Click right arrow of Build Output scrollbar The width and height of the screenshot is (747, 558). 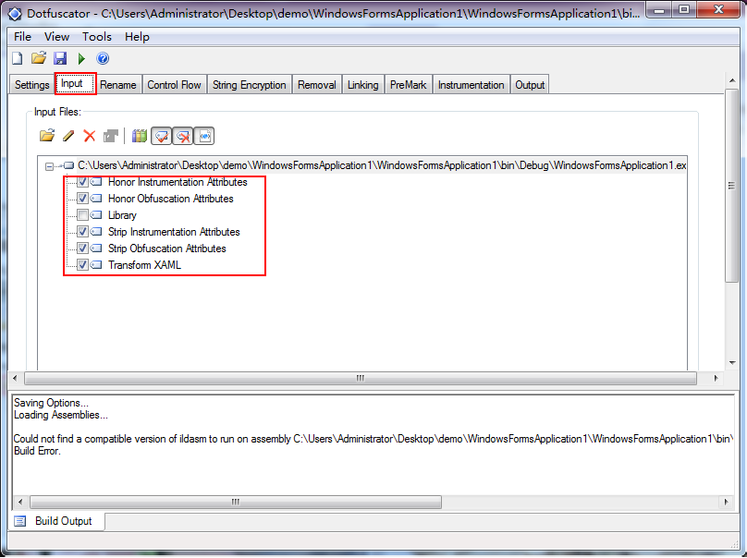[x=726, y=502]
